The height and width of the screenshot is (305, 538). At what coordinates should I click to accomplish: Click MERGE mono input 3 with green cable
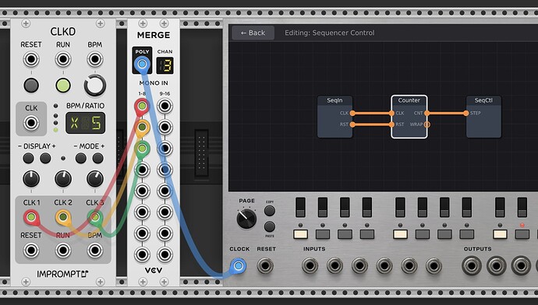coord(142,149)
